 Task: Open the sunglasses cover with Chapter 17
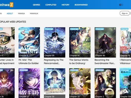pyautogui.click(x=7, y=42)
